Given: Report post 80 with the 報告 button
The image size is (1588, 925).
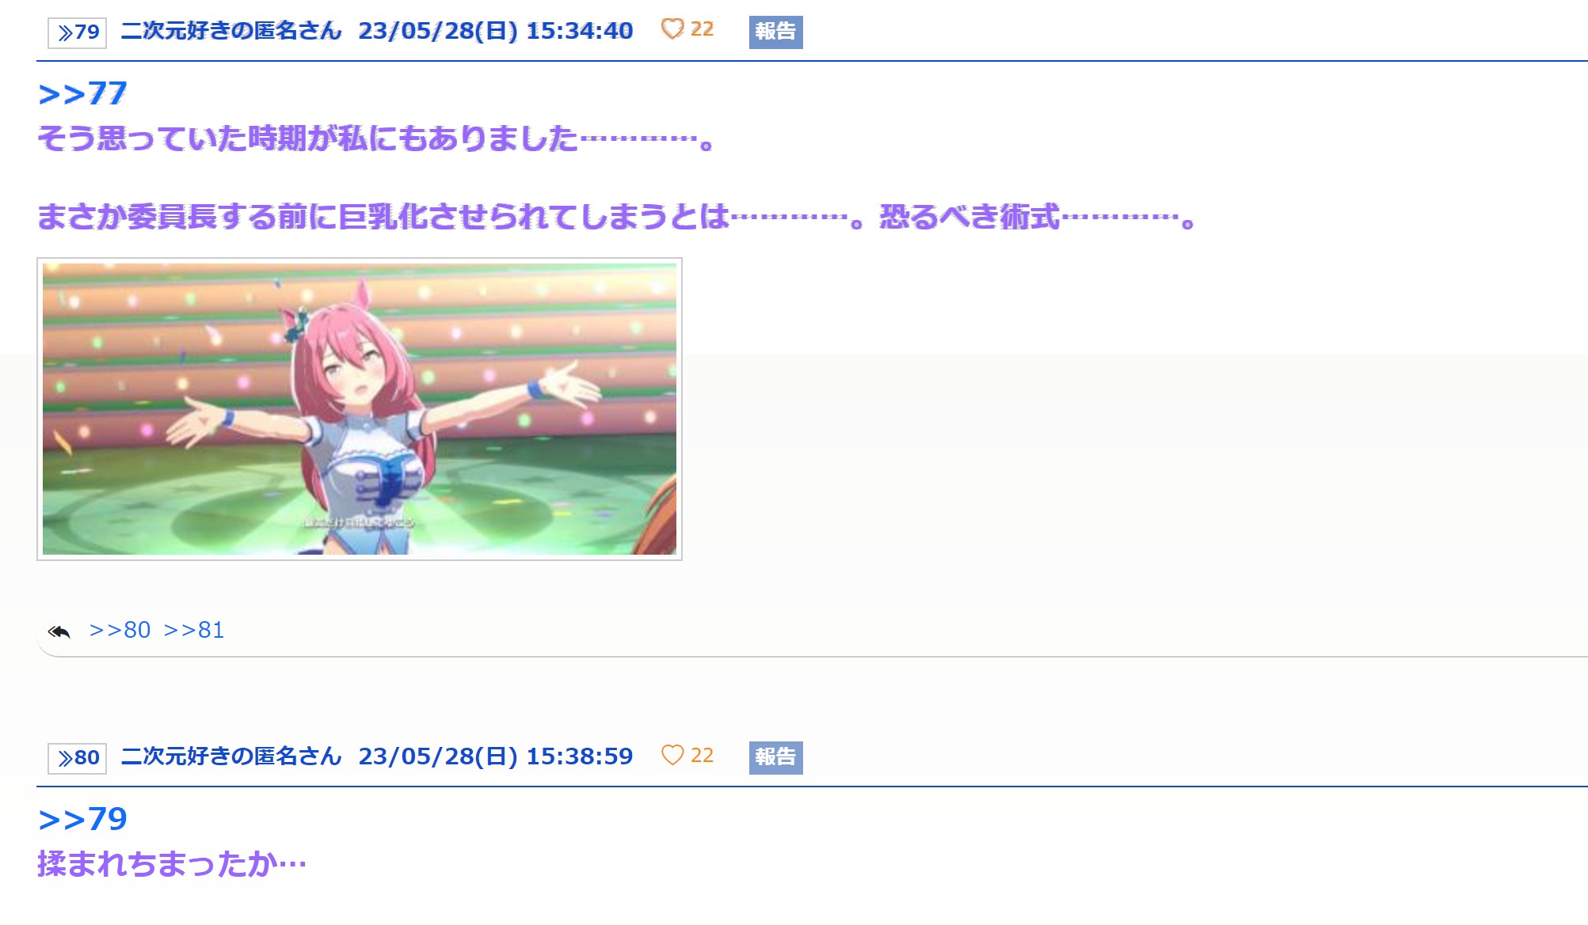Looking at the screenshot, I should (x=775, y=757).
